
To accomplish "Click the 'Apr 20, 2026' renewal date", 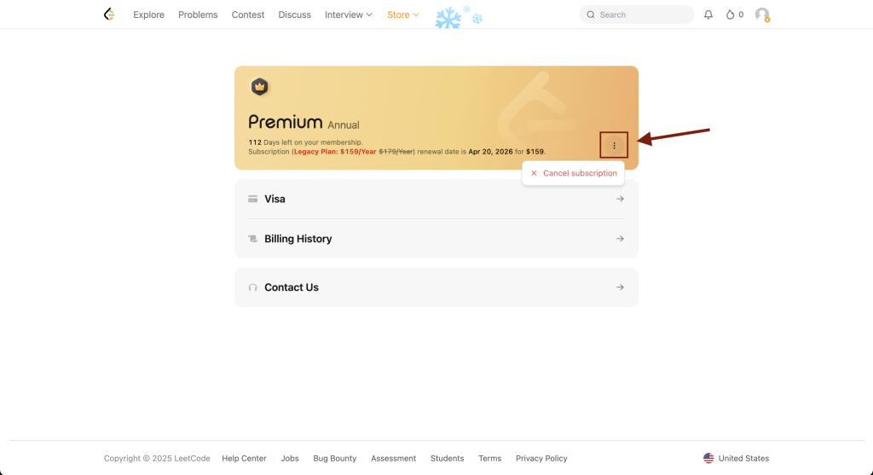I will click(x=490, y=152).
